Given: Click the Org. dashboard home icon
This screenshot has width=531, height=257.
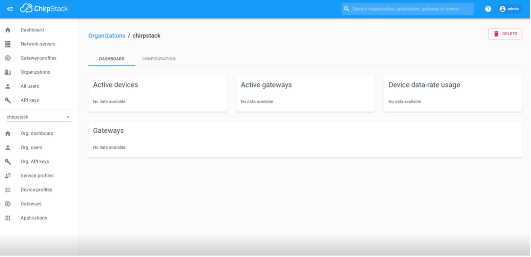Looking at the screenshot, I should coord(8,133).
